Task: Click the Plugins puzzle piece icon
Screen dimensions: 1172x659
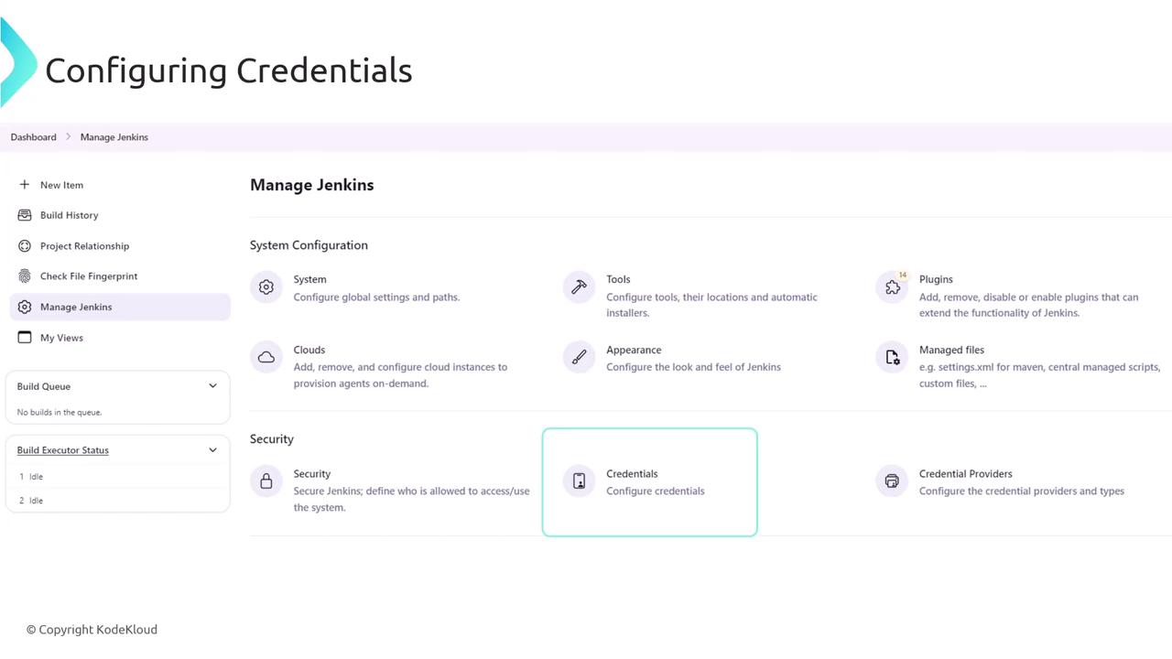Action: 892,287
